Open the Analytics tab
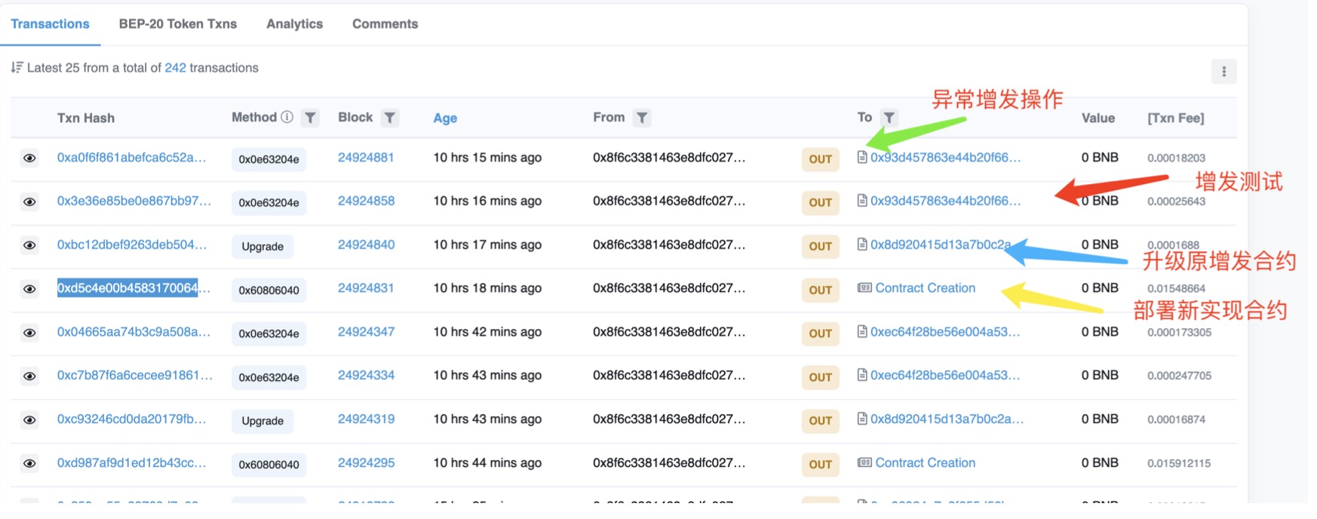The height and width of the screenshot is (519, 1317). [294, 24]
